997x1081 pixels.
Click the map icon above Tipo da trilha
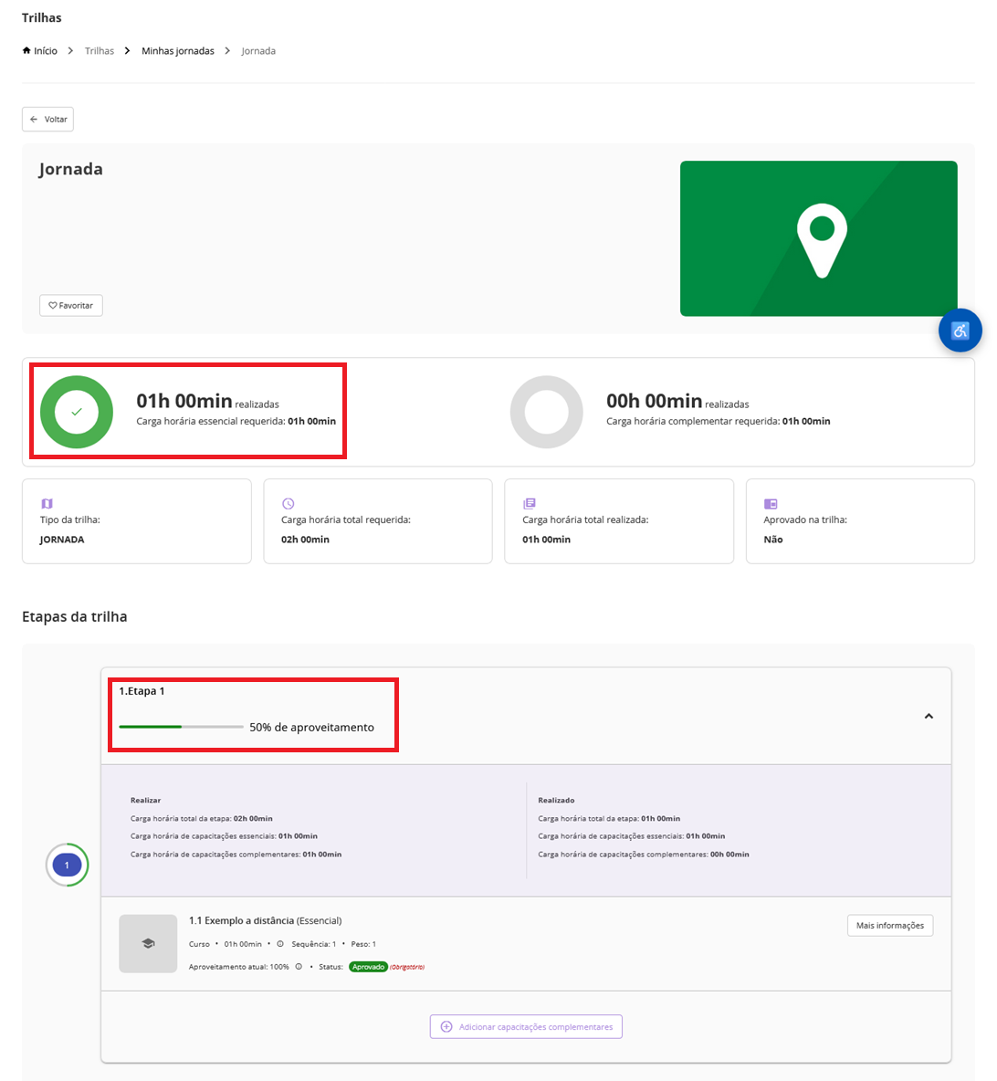47,503
